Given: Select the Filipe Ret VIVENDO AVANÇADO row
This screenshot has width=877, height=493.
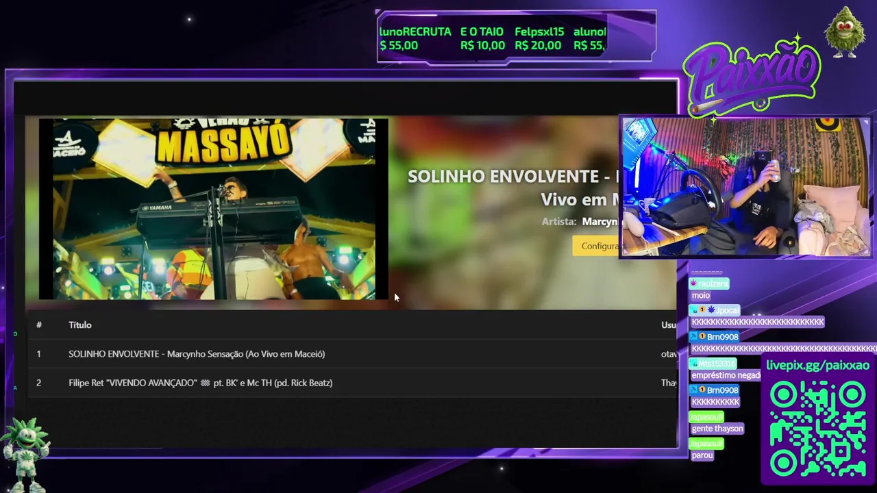Looking at the screenshot, I should point(352,383).
